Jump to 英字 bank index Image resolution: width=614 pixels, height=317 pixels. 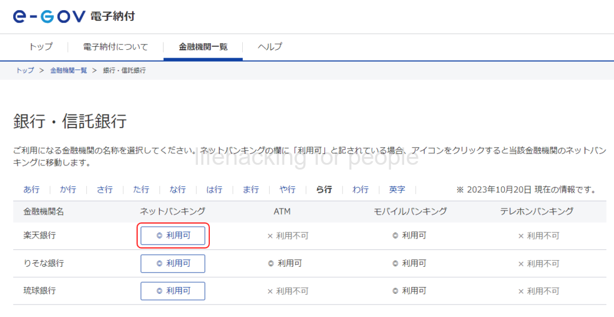pyautogui.click(x=397, y=189)
